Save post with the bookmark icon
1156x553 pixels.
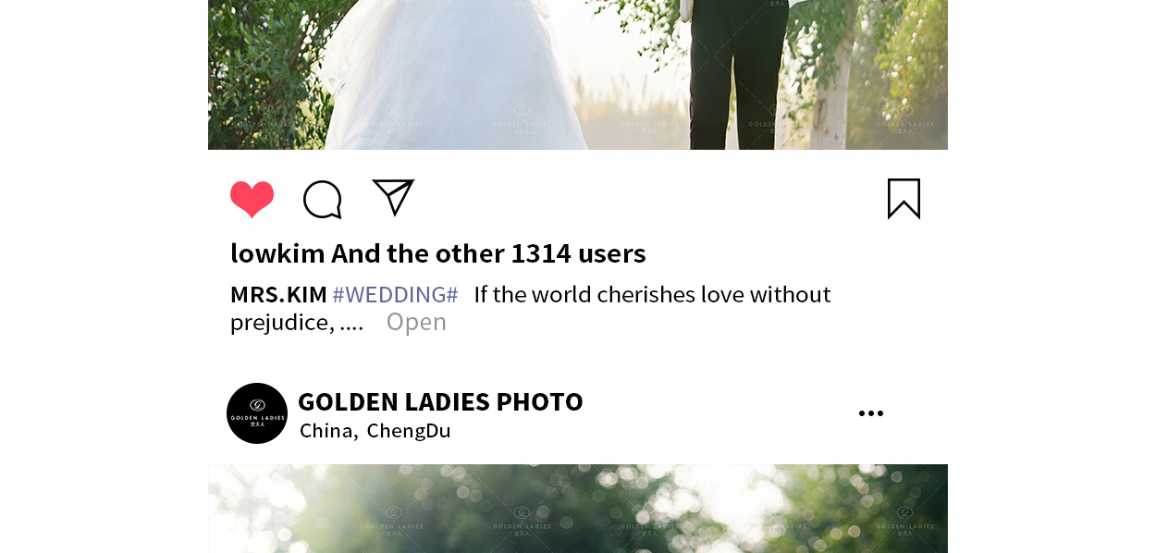coord(904,199)
